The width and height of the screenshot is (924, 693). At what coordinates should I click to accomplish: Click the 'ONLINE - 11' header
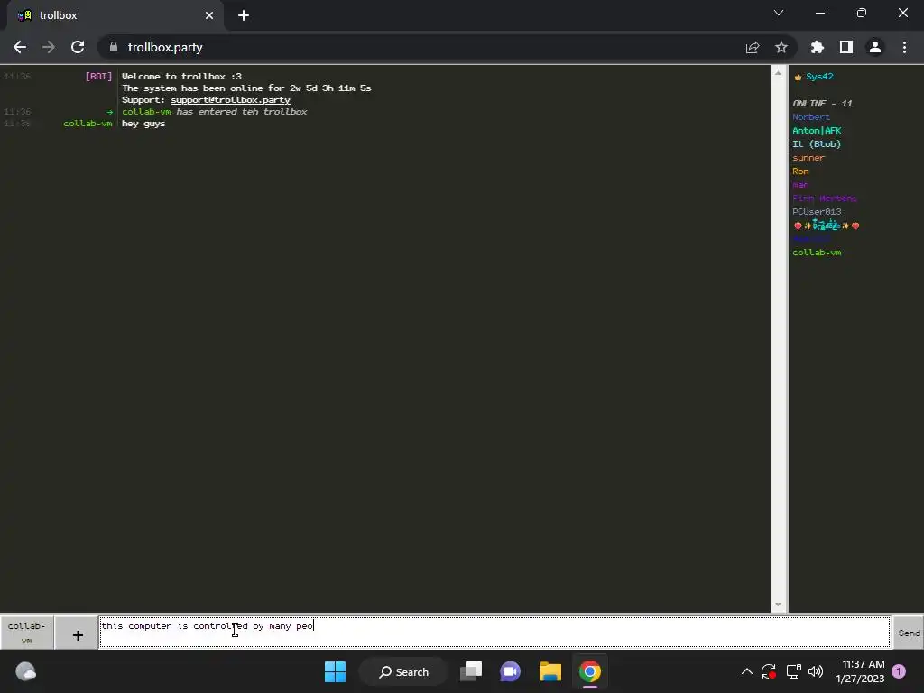(x=822, y=103)
